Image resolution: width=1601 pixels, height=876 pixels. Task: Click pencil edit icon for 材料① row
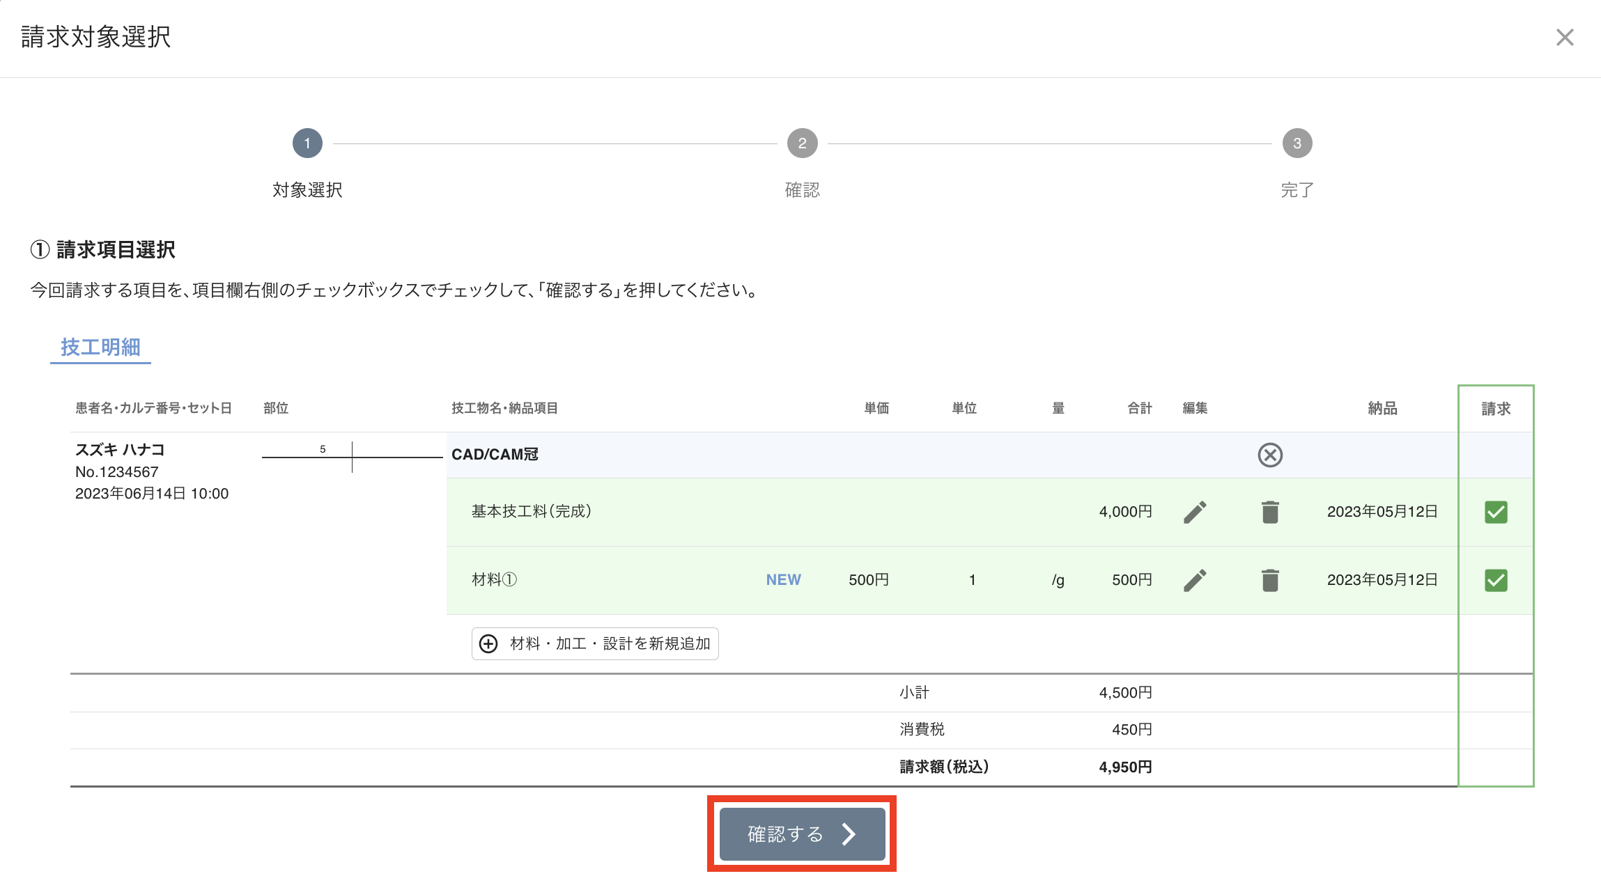pos(1195,580)
